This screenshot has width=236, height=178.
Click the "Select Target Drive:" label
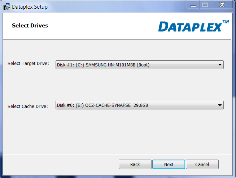coord(28,64)
